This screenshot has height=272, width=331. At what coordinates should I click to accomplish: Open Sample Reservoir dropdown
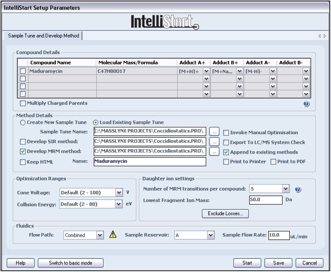pos(210,235)
